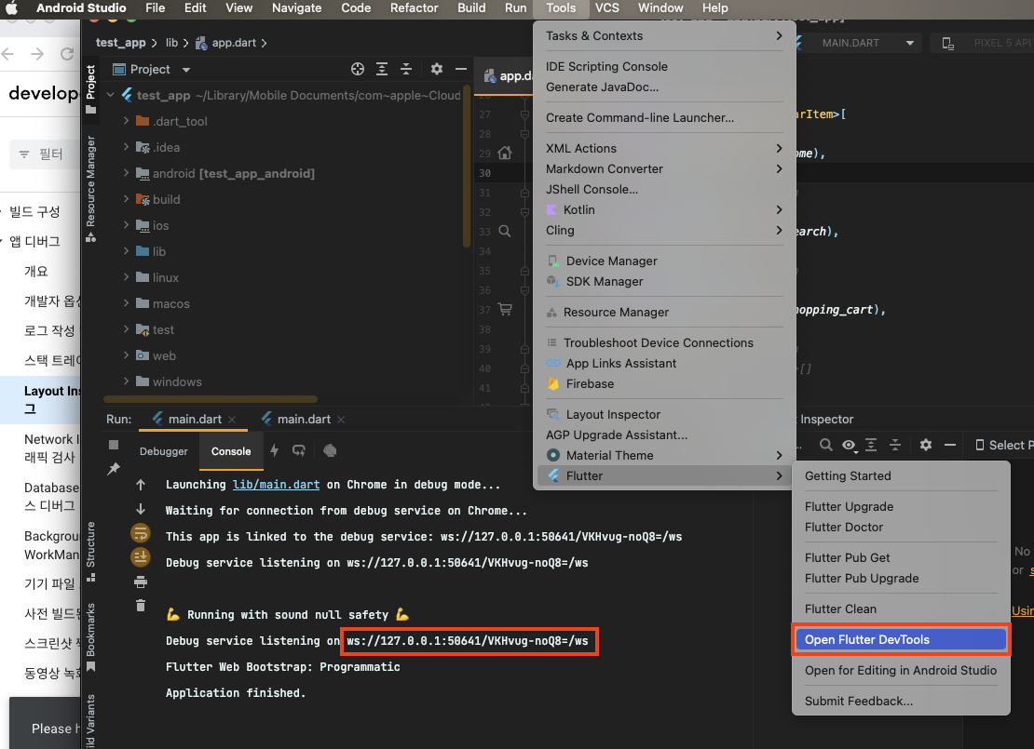Click the pin tab icon in Run panel
The width and height of the screenshot is (1034, 749).
point(114,468)
